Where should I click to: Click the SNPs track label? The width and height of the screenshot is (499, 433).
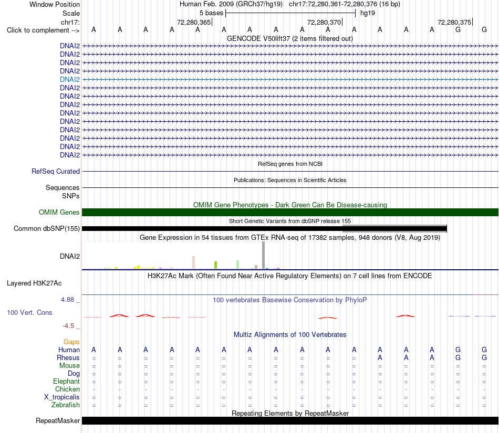tap(71, 196)
